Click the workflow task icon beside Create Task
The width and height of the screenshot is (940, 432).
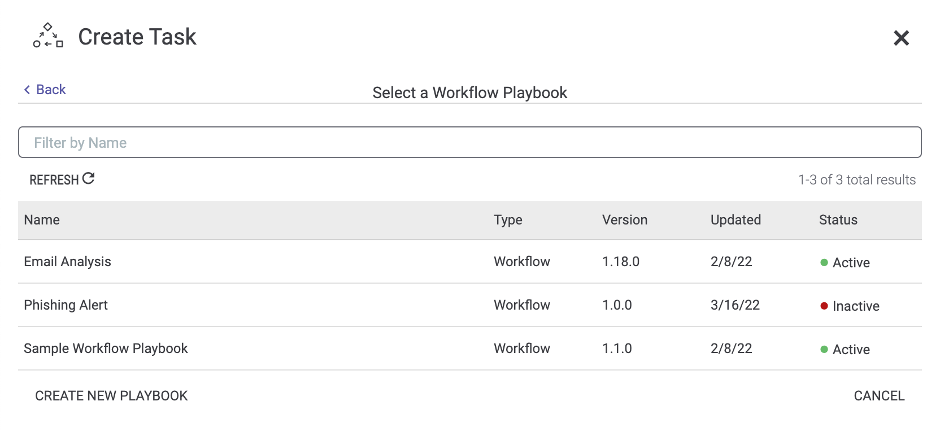[48, 36]
